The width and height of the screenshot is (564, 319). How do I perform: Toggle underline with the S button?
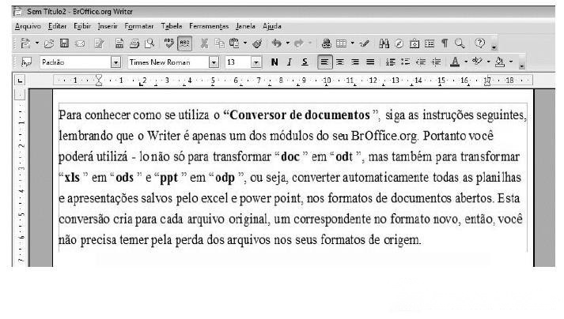tap(305, 62)
